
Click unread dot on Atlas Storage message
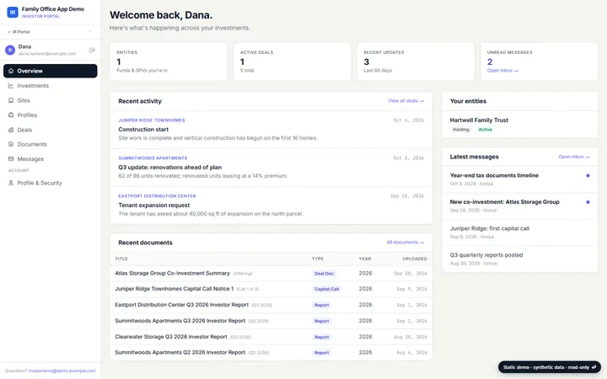click(x=588, y=202)
